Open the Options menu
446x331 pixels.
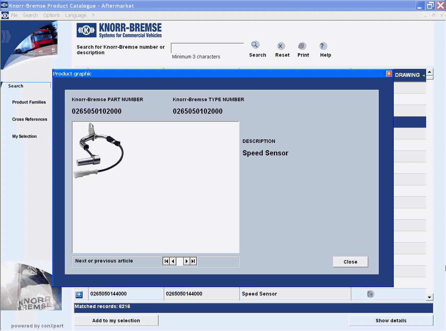[52, 15]
